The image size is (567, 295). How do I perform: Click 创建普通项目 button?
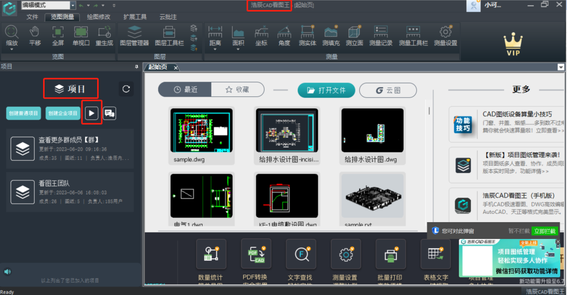click(x=24, y=113)
